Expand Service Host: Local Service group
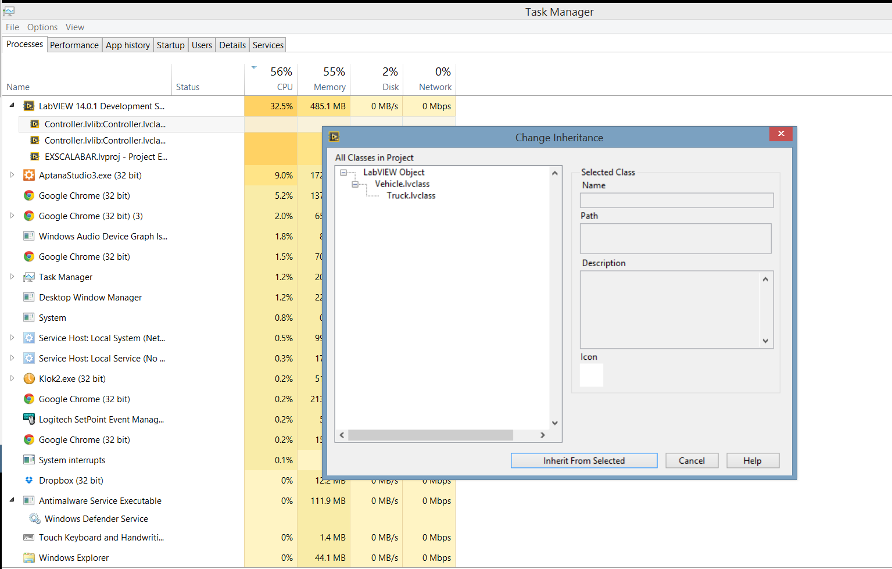Viewport: 892px width, 569px height. pyautogui.click(x=12, y=357)
